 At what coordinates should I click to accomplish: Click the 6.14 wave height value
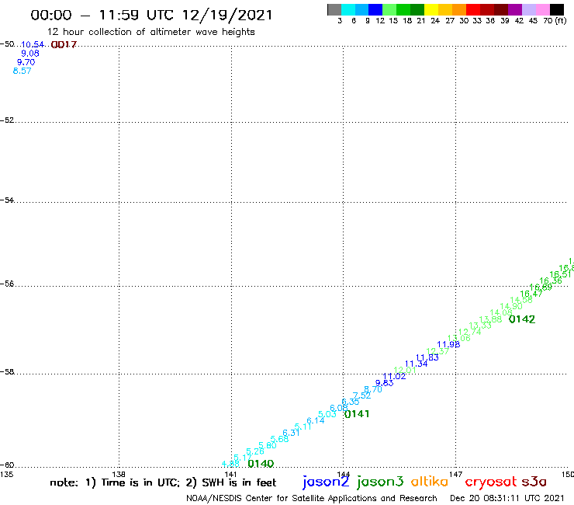[x=316, y=420]
